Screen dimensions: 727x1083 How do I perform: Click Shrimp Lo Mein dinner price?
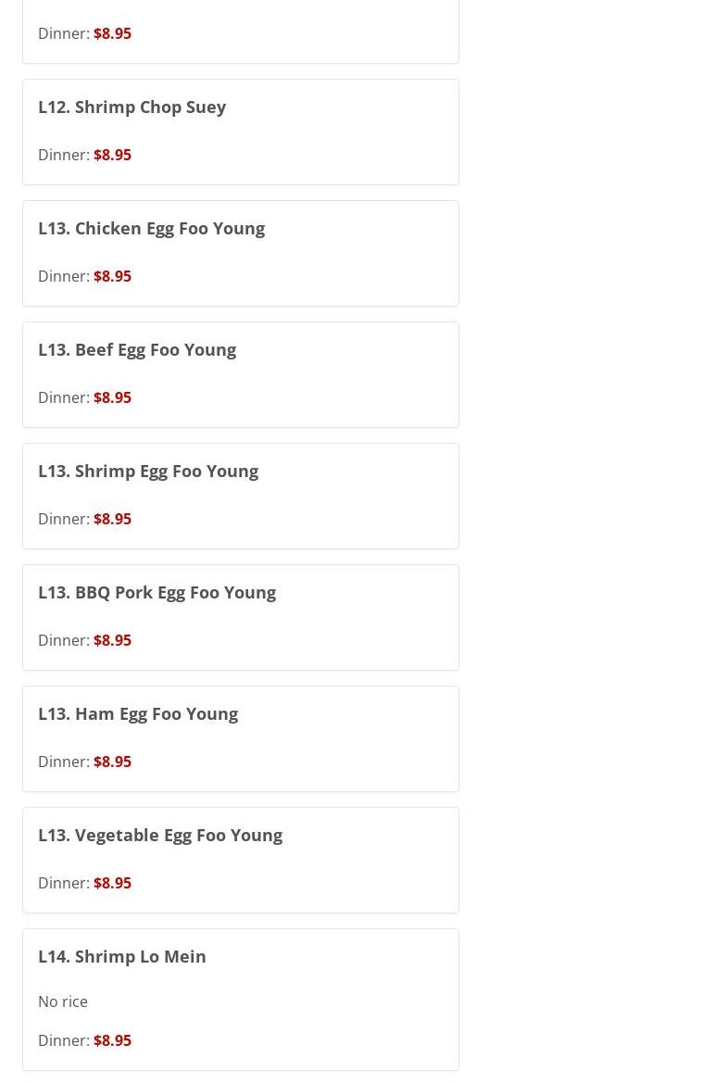point(113,1041)
